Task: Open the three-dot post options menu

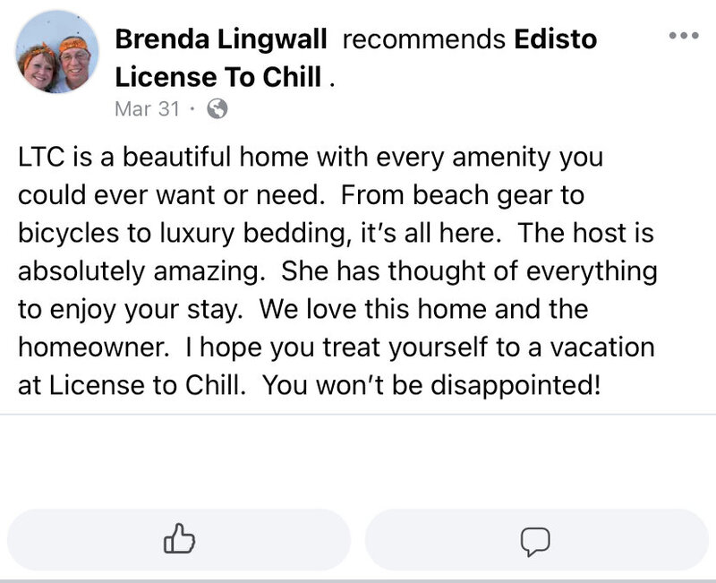Action: (684, 35)
